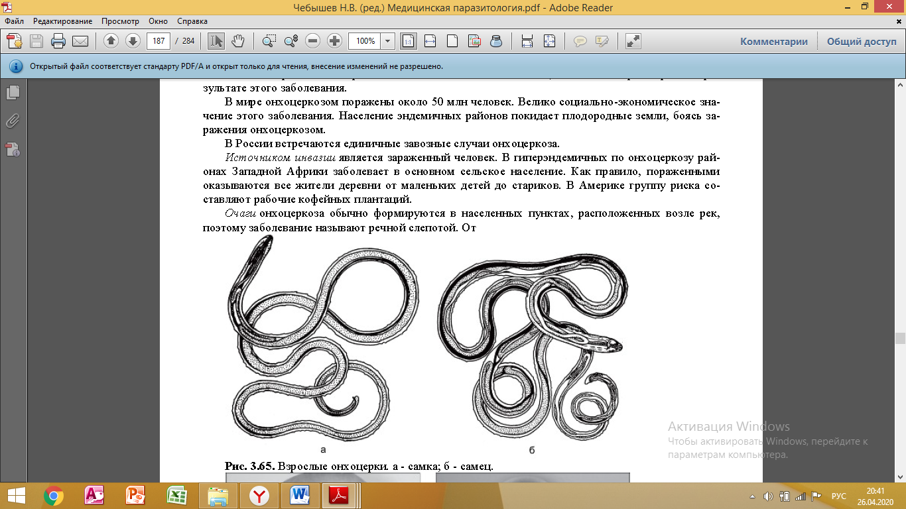
Task: Click the PDF/A info icon in blue bar
Action: 16,66
